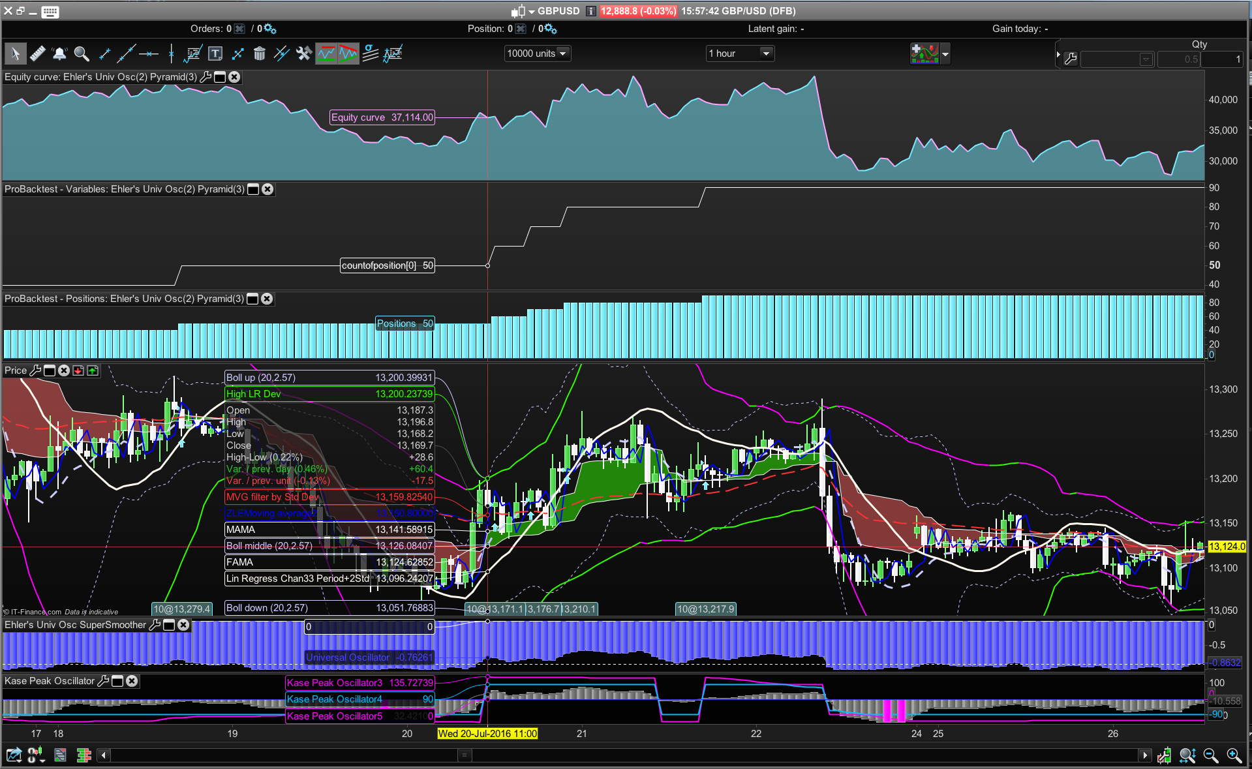Image resolution: width=1252 pixels, height=769 pixels.
Task: Close the Price chart panel
Action: [x=64, y=370]
